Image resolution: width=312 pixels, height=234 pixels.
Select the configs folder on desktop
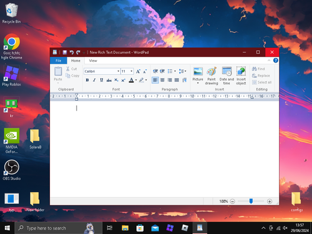coord(296,202)
